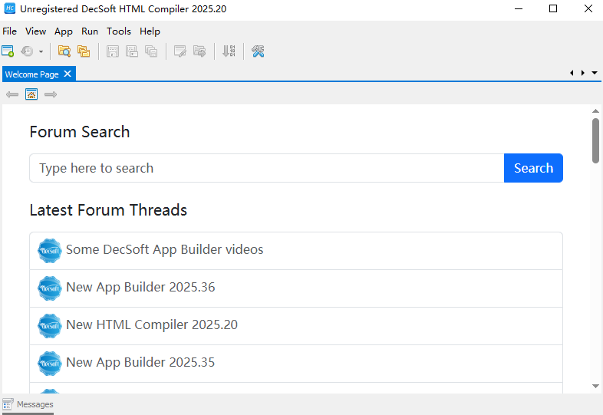Screen dimensions: 603x415
Task: Click the scrollbar down arrow
Action: 595,386
